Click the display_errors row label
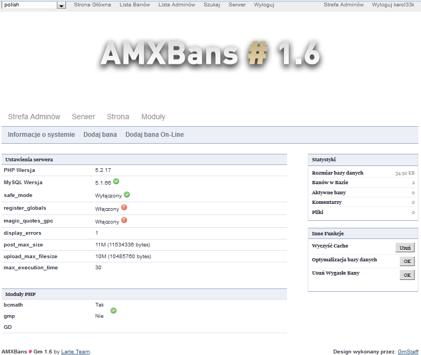The height and width of the screenshot is (355, 421). click(22, 233)
